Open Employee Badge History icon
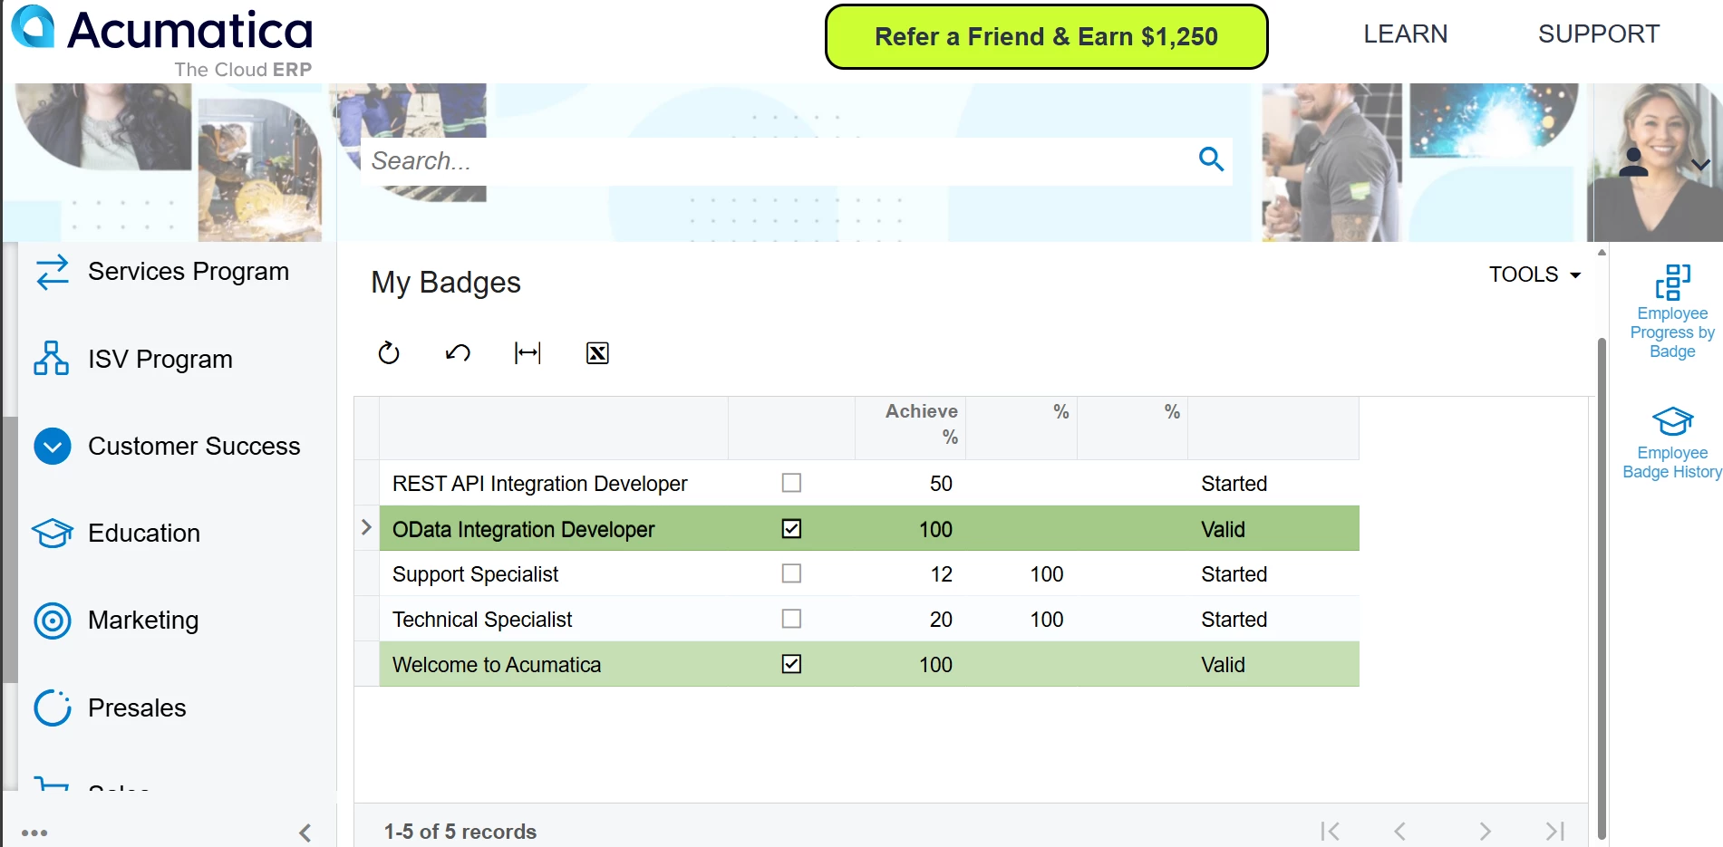Image resolution: width=1723 pixels, height=847 pixels. point(1672,421)
